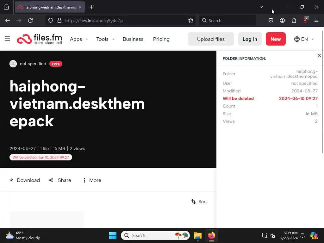Click the three-dot More menu
324x243 pixels.
(x=92, y=180)
